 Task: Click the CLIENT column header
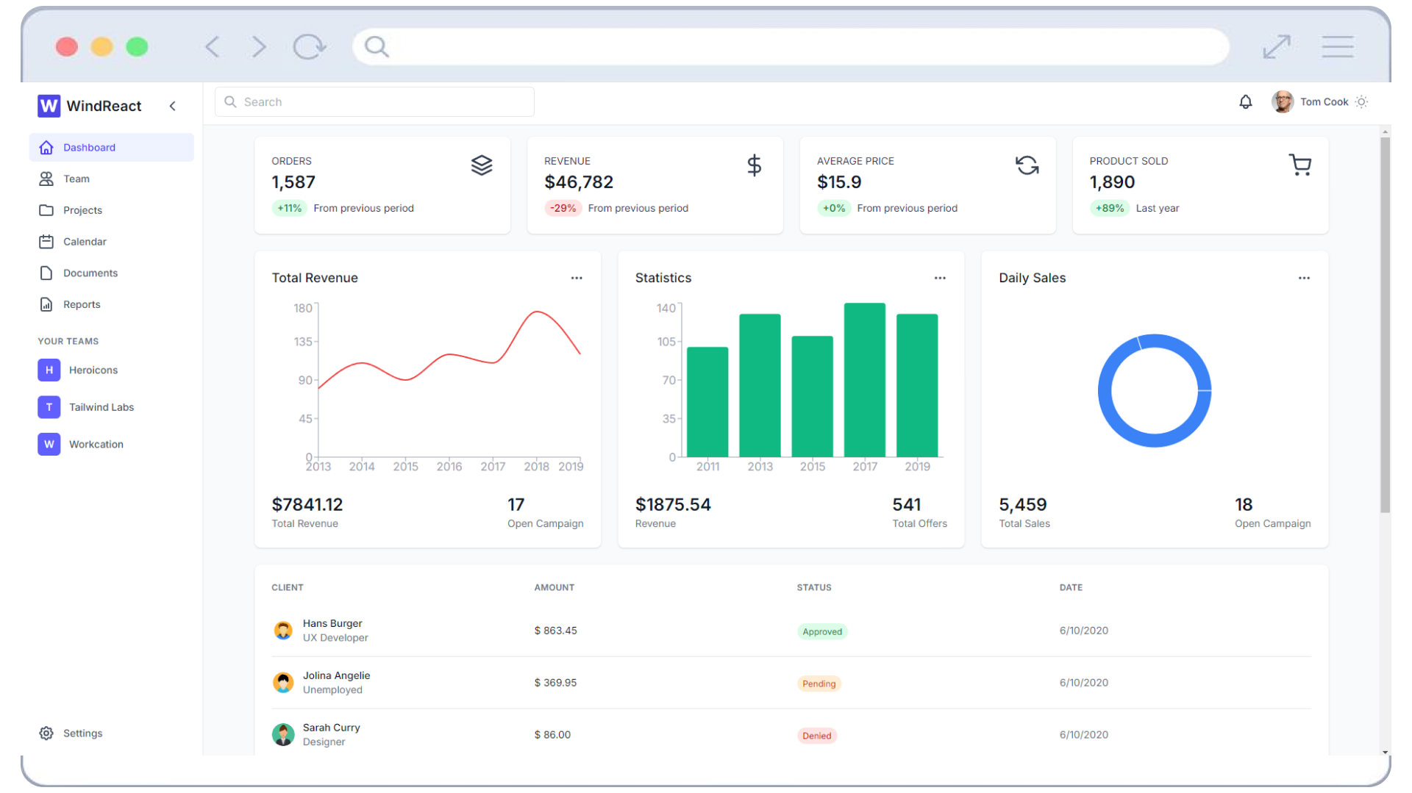click(x=288, y=587)
